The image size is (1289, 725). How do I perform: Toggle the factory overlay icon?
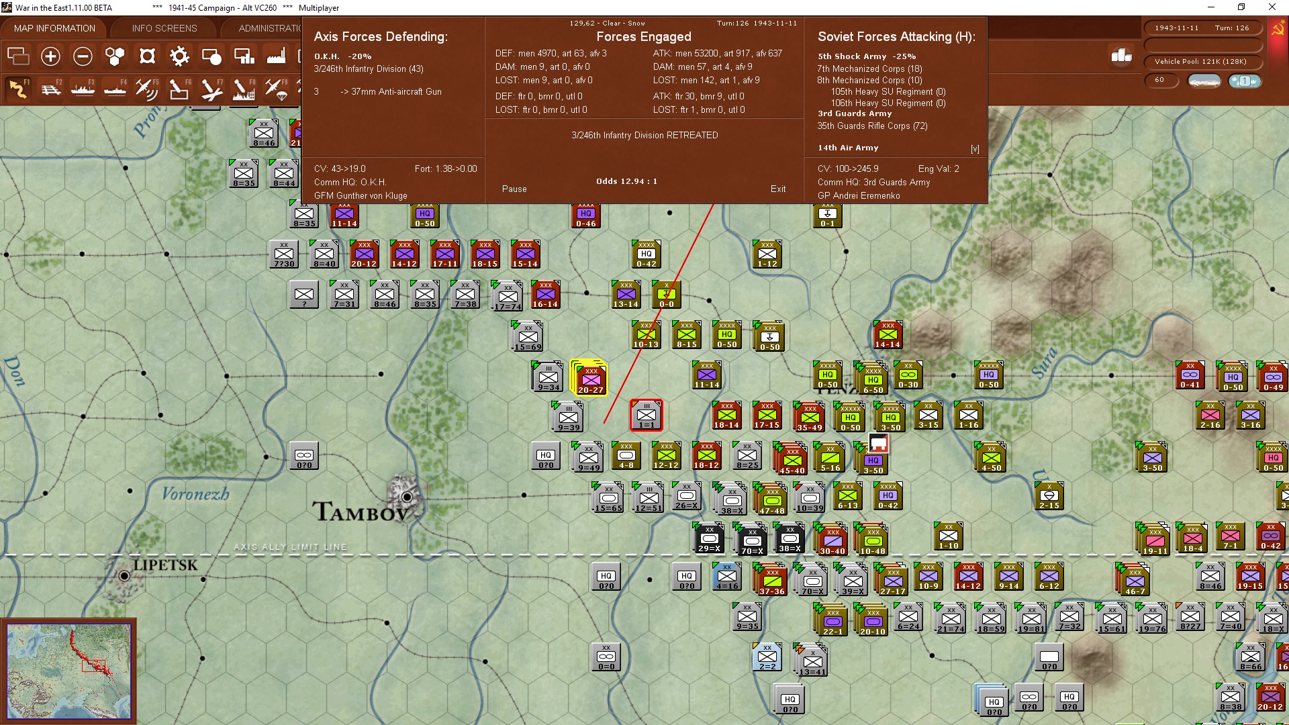pyautogui.click(x=276, y=56)
